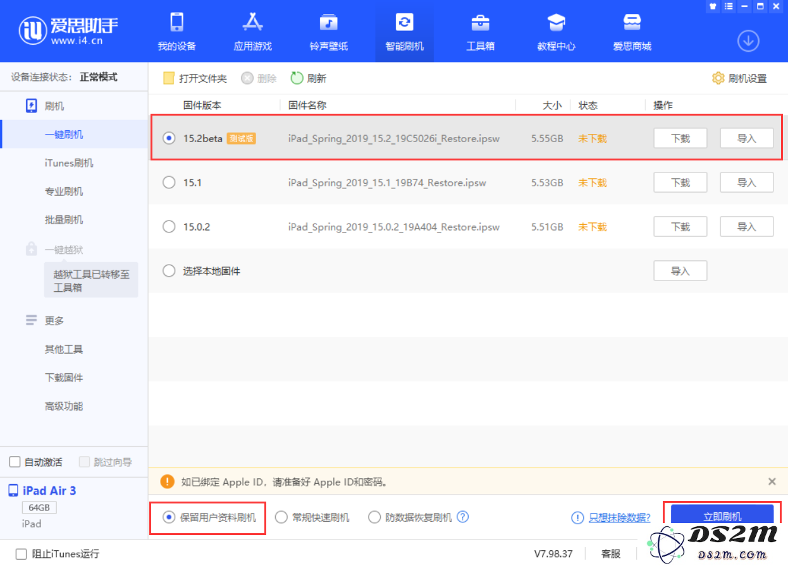Click the iPad Air 3 device name
Viewport: 788px width, 566px height.
[x=49, y=491]
